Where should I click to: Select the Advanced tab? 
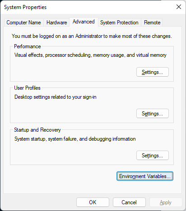84,22
